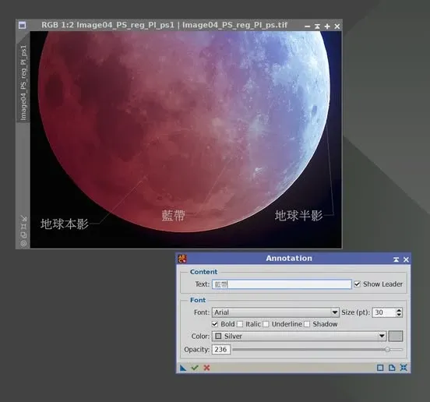
Task: Enable the Italic checkbox
Action: point(240,324)
